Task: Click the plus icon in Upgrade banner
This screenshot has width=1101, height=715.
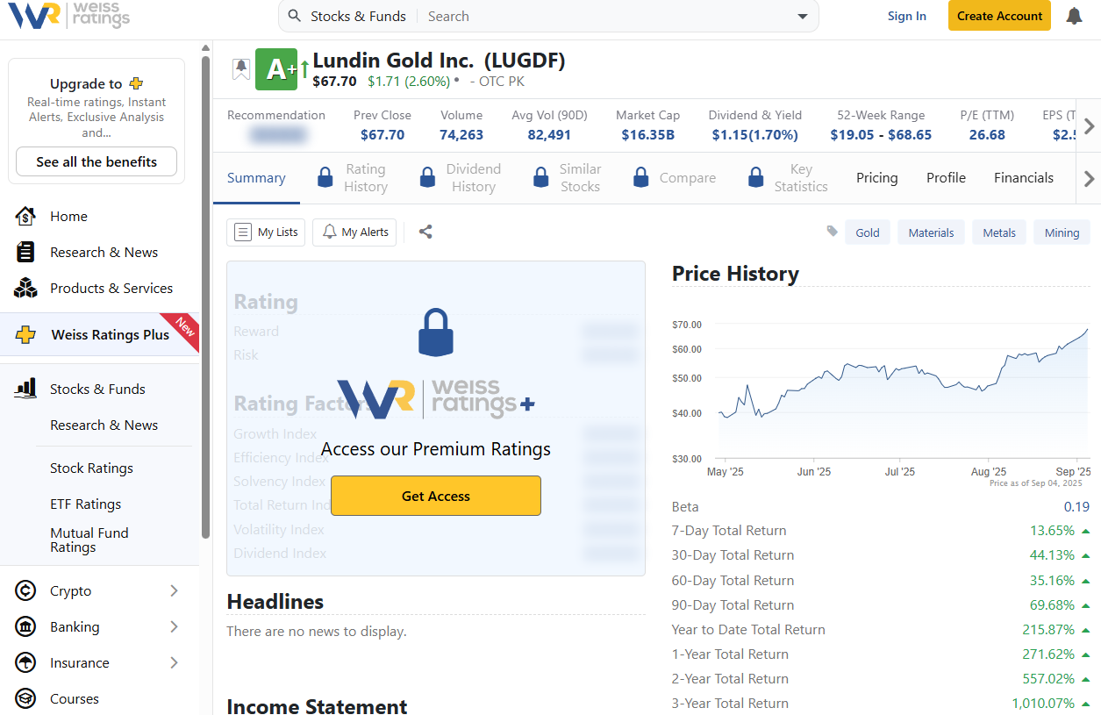Action: pyautogui.click(x=136, y=83)
